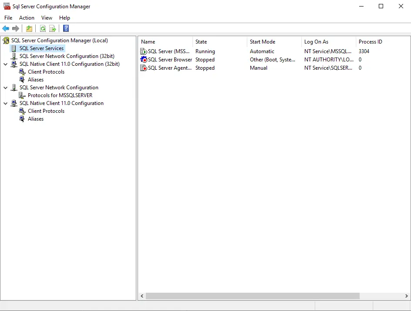The width and height of the screenshot is (411, 311).
Task: Open the Help menu
Action: (x=64, y=18)
